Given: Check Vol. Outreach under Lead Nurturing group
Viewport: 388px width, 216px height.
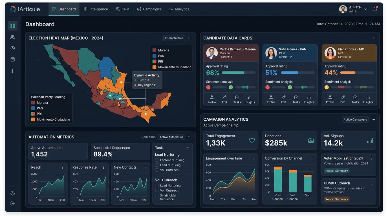Looking at the screenshot, I should click(157, 170).
